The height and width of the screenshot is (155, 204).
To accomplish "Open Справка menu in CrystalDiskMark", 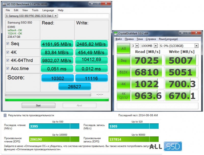I will (x=151, y=39).
